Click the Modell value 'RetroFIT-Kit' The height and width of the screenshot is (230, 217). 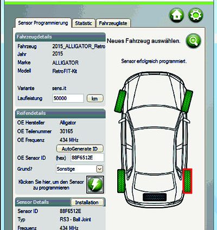[x=65, y=71]
